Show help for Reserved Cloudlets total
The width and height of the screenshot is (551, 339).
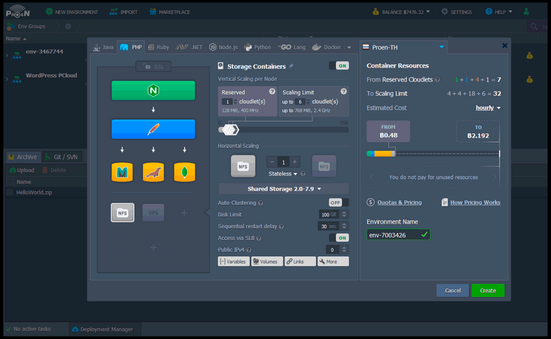pos(437,80)
